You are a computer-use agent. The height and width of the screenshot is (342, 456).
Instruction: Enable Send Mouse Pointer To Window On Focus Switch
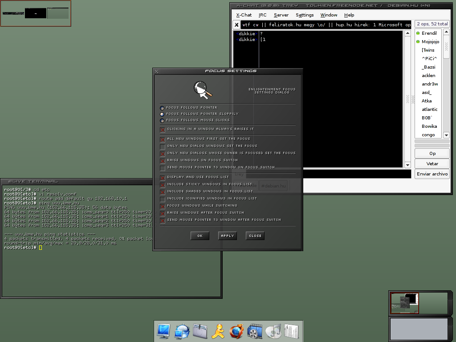coord(163,168)
